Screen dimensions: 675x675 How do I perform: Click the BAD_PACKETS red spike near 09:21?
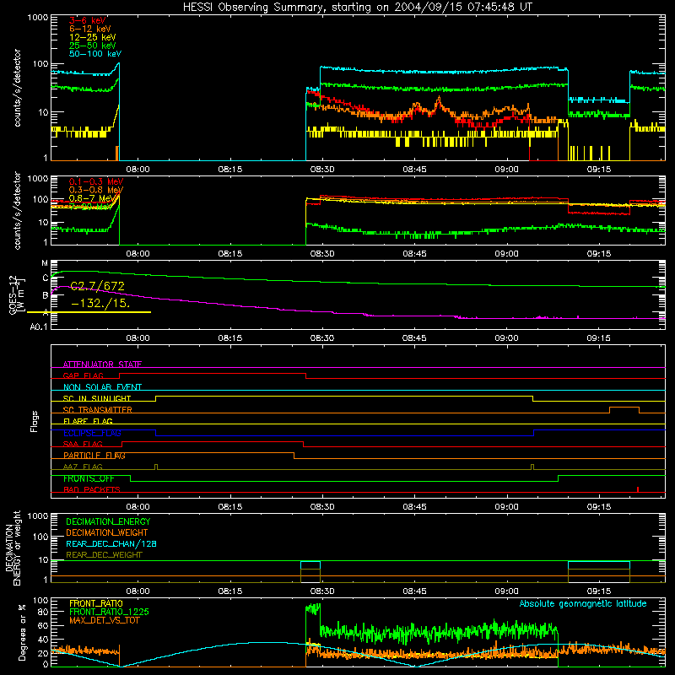pyautogui.click(x=638, y=489)
